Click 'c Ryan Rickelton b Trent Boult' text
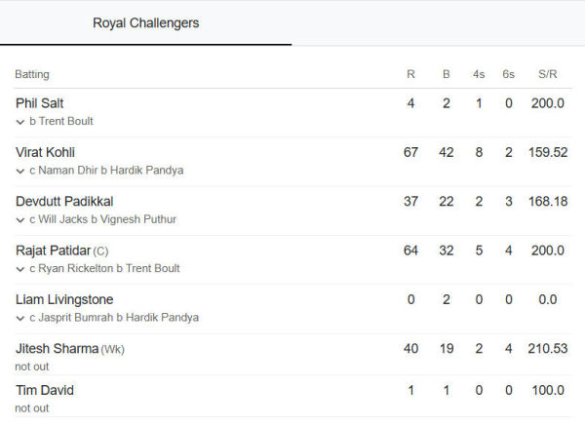Screen dimensions: 585x426 [104, 269]
